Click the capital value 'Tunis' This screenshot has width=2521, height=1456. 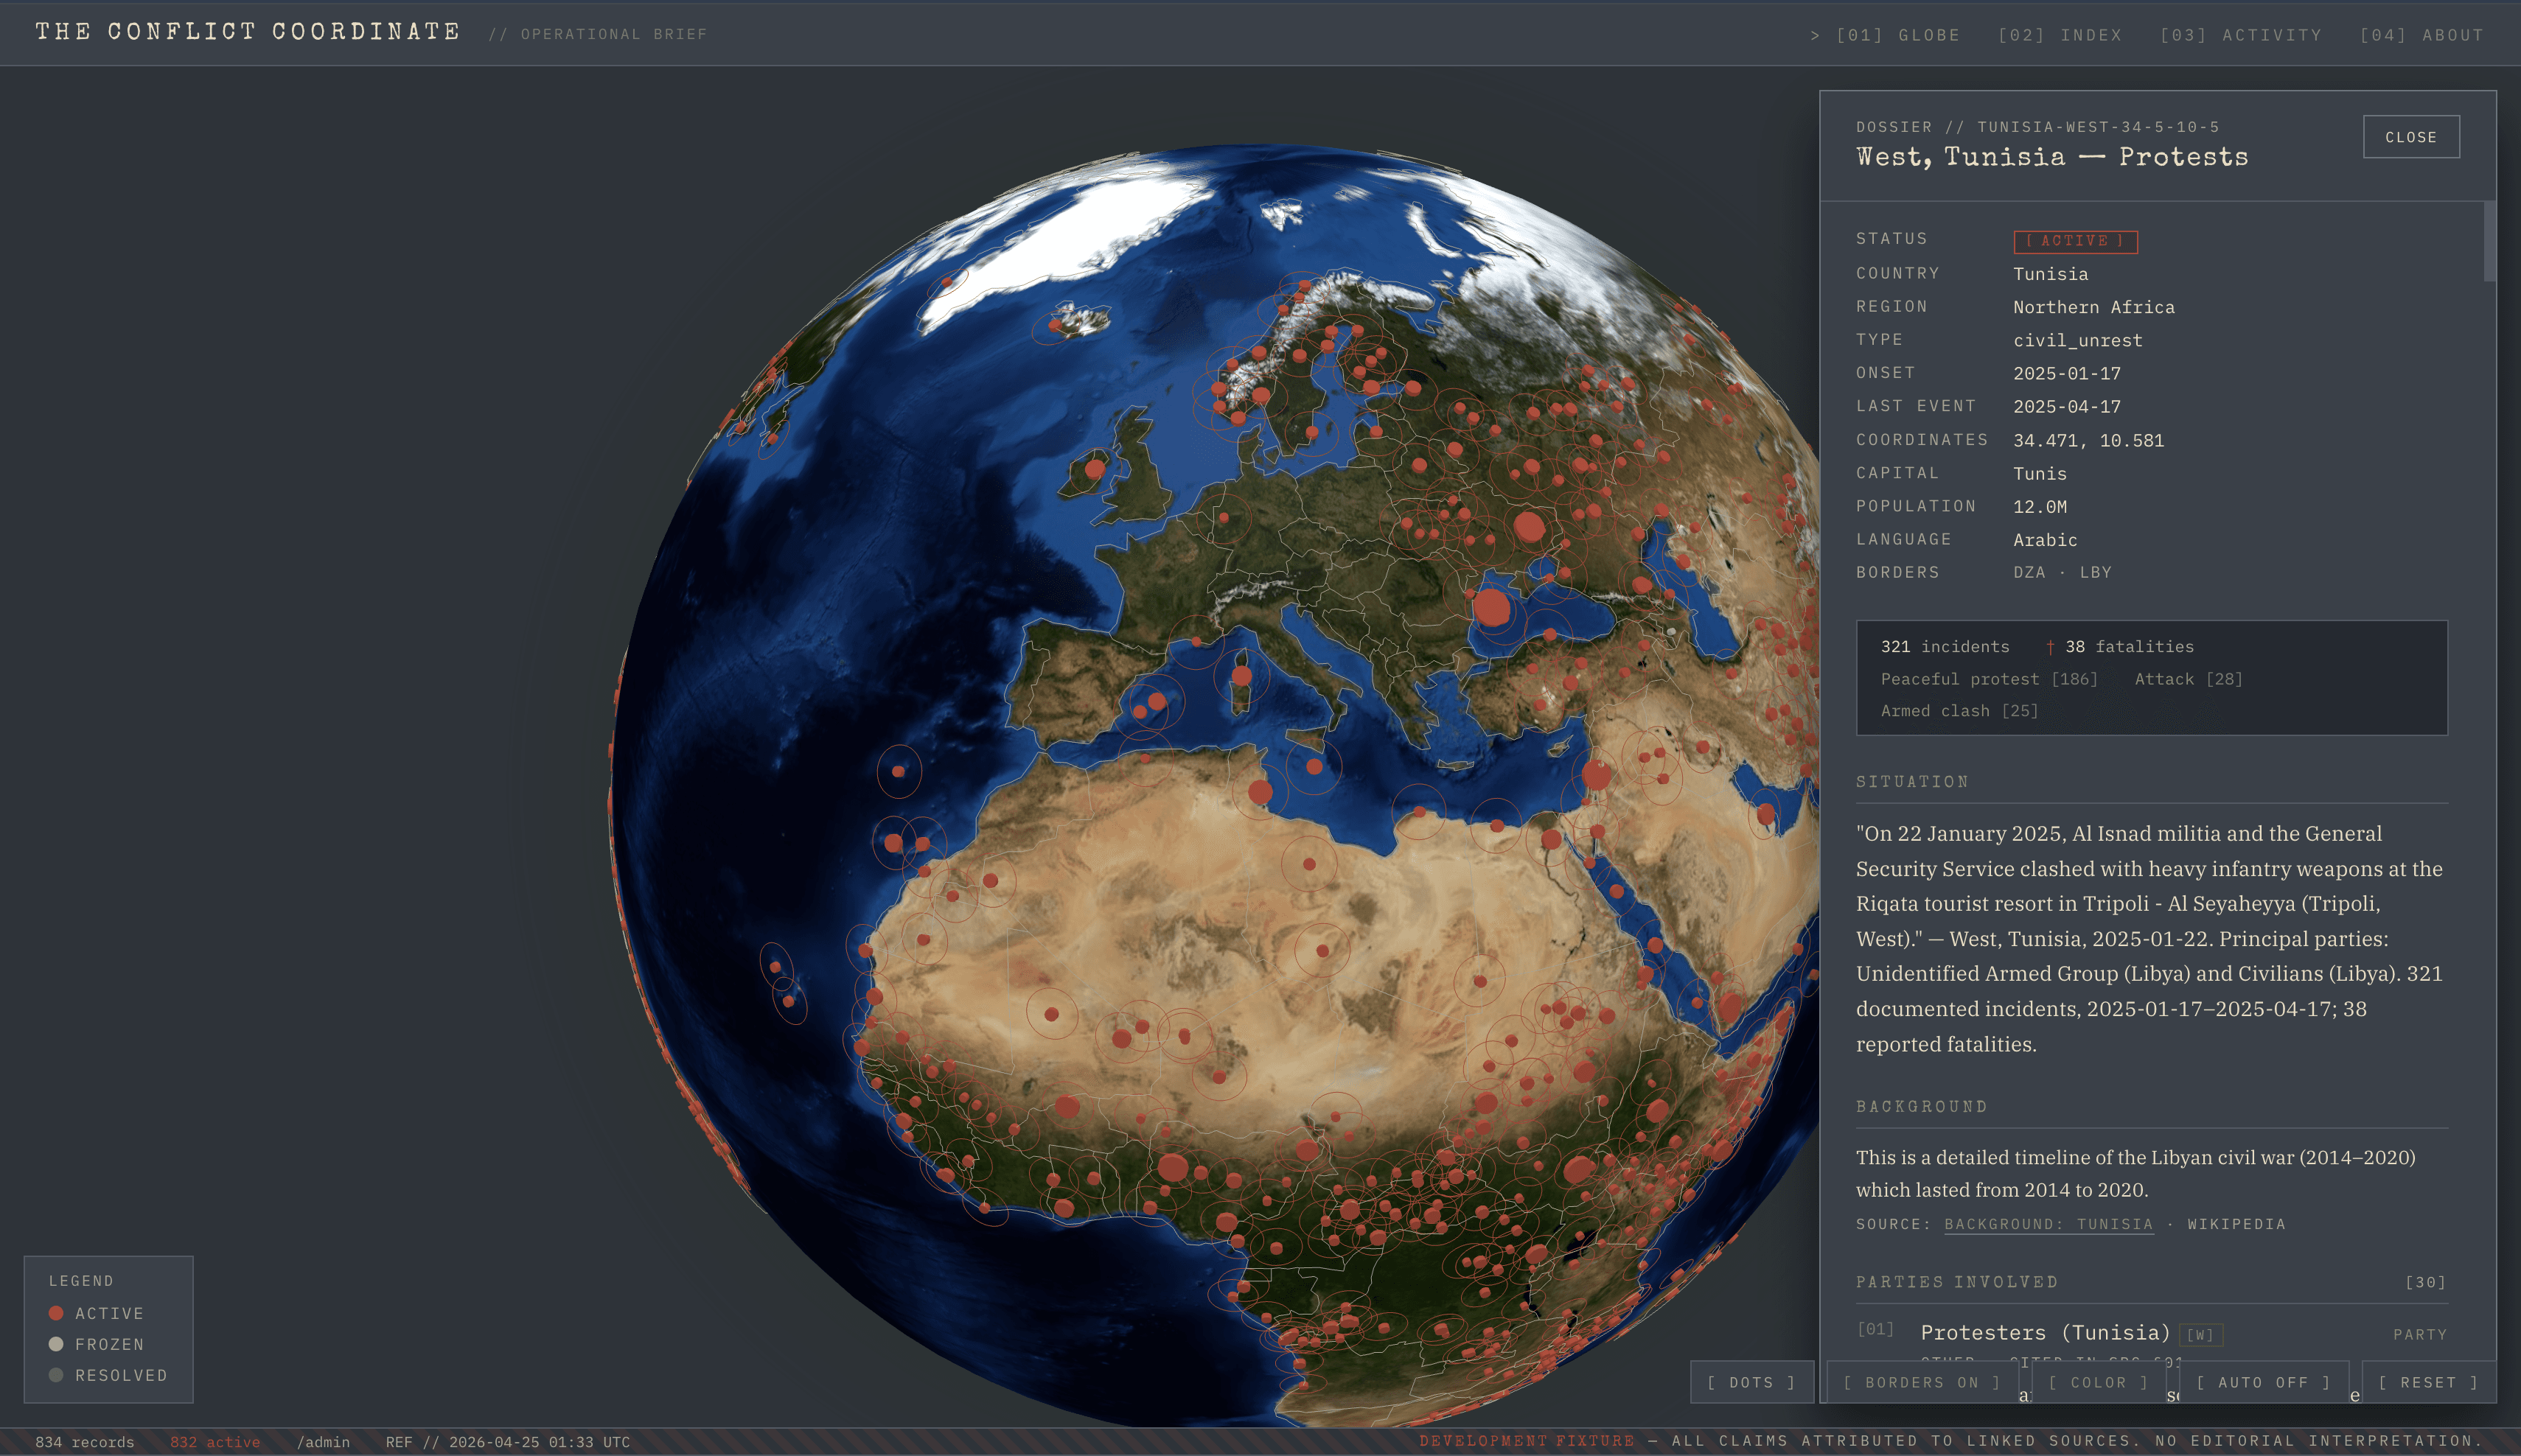click(2040, 474)
